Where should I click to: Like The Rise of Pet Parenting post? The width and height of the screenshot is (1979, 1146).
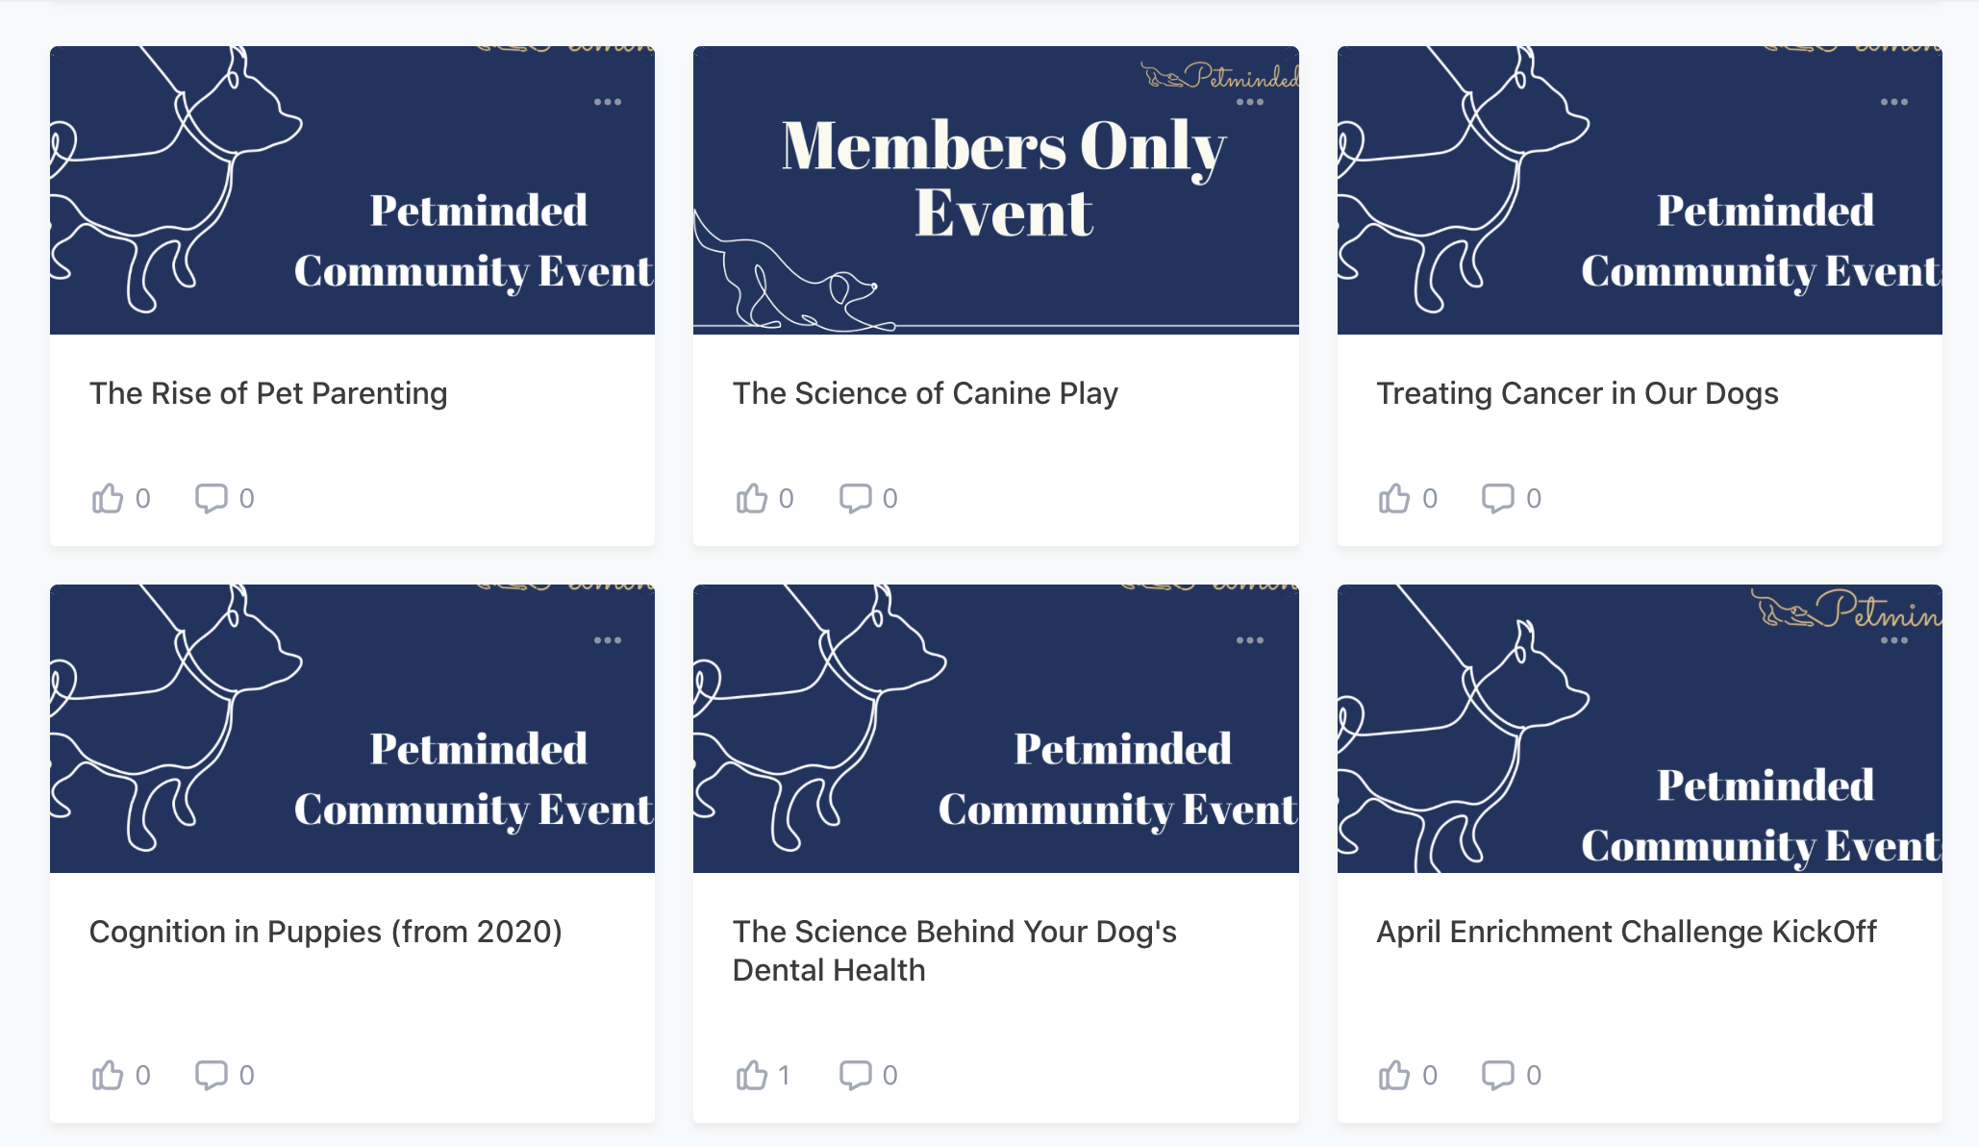(x=108, y=498)
